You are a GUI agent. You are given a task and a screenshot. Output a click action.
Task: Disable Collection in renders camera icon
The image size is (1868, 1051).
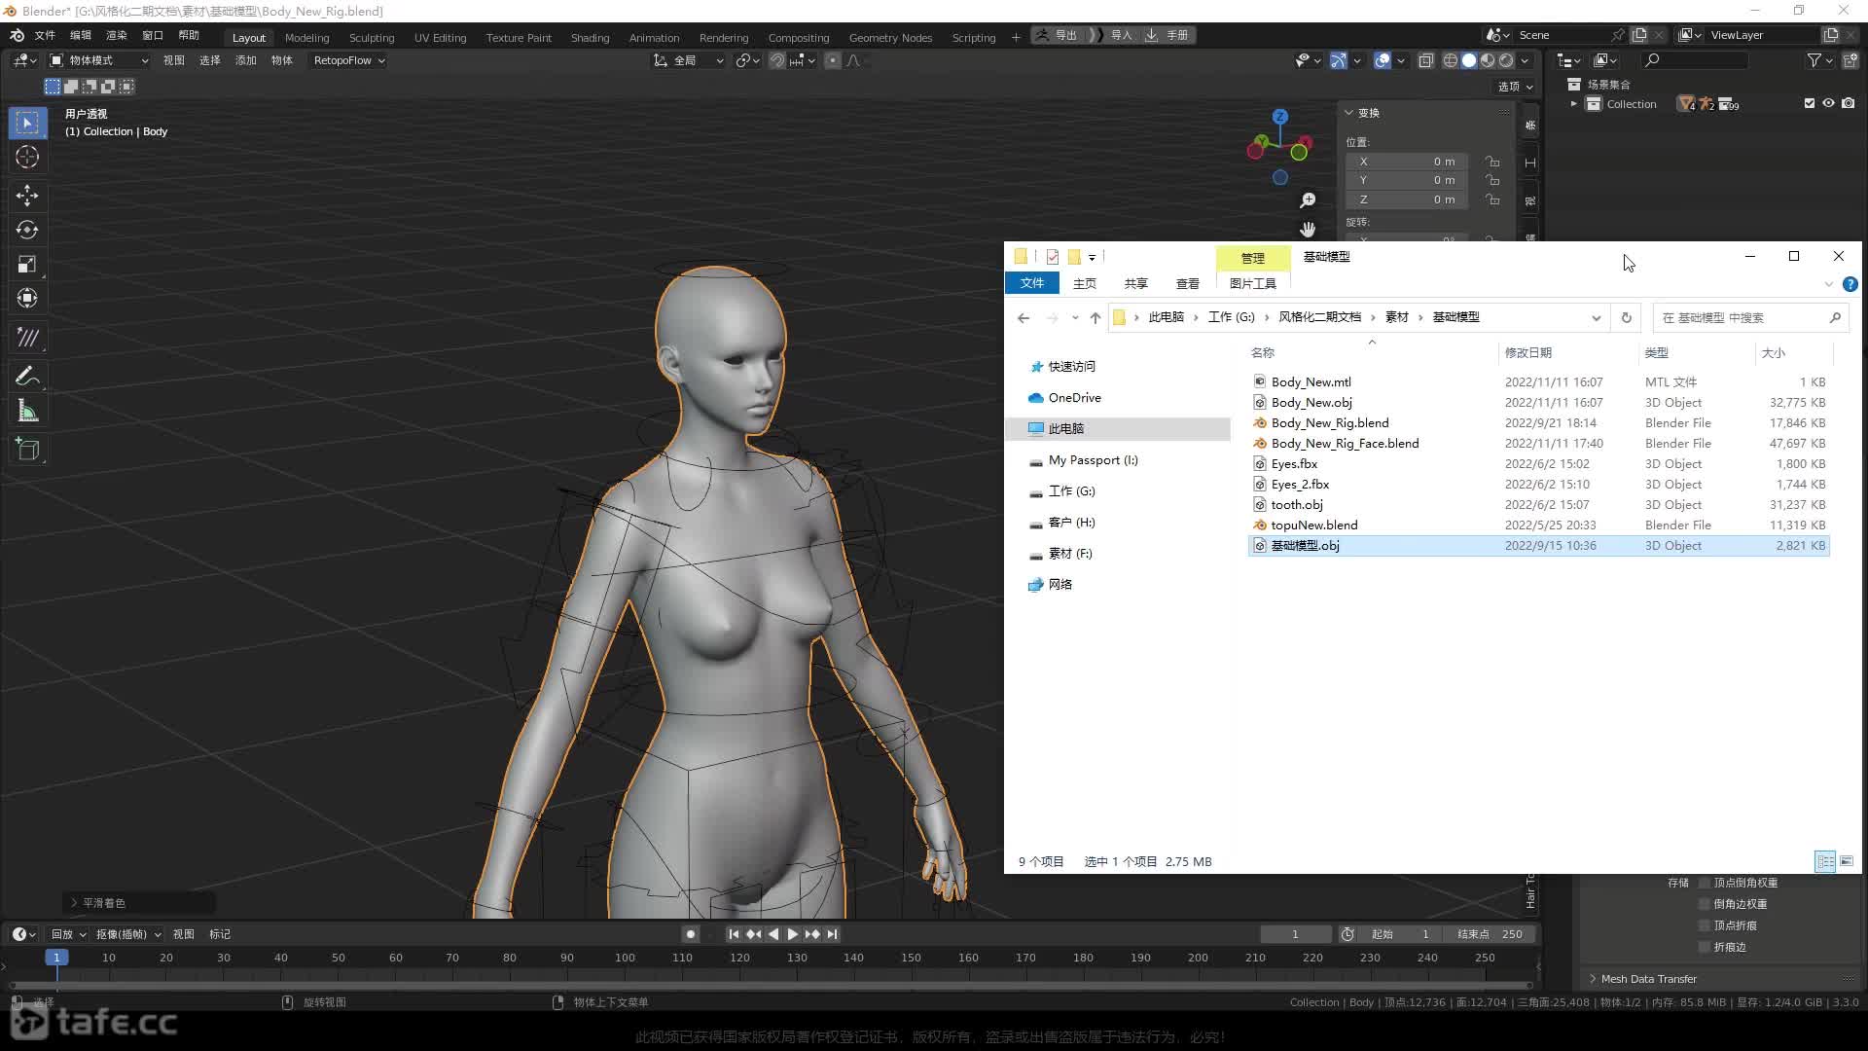pyautogui.click(x=1849, y=103)
